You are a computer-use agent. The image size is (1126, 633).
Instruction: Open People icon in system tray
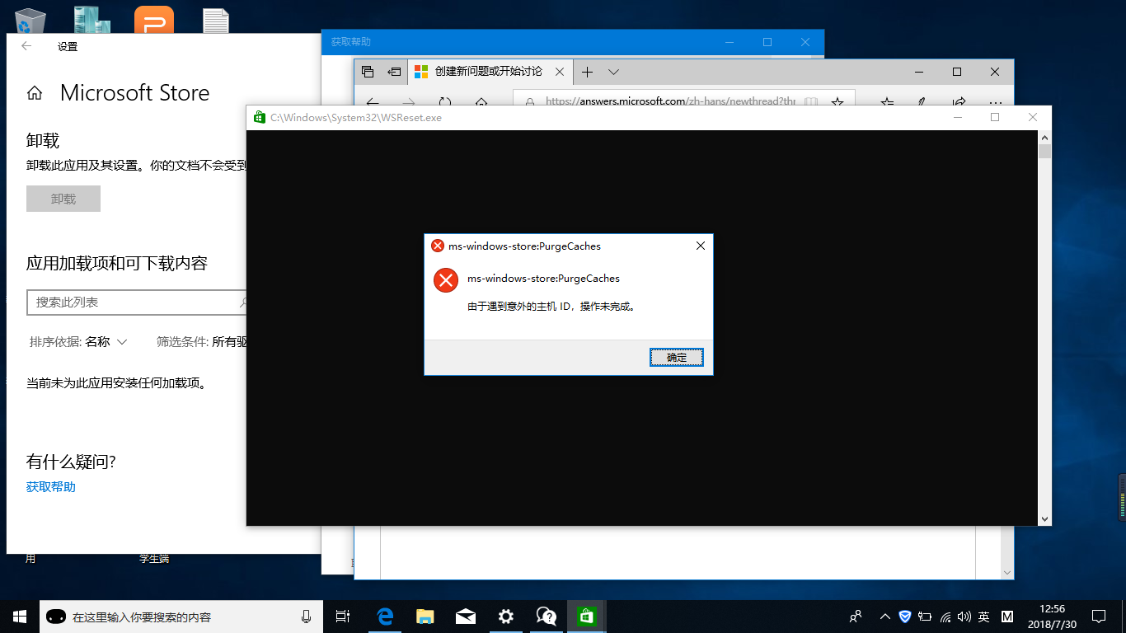pos(856,616)
